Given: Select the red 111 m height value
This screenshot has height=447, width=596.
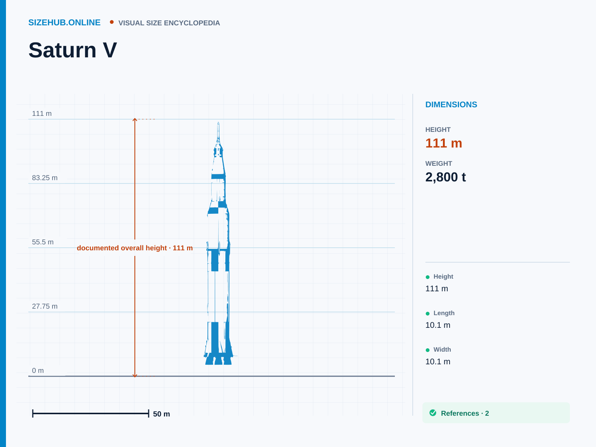Looking at the screenshot, I should (444, 143).
